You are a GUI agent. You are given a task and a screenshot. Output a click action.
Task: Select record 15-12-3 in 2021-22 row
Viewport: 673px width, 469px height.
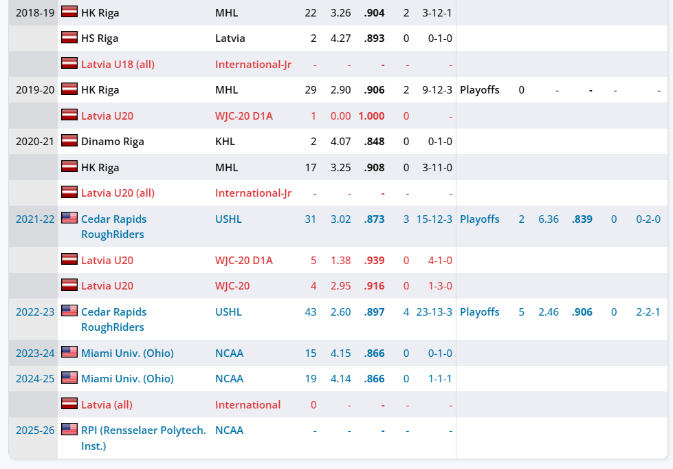[434, 219]
